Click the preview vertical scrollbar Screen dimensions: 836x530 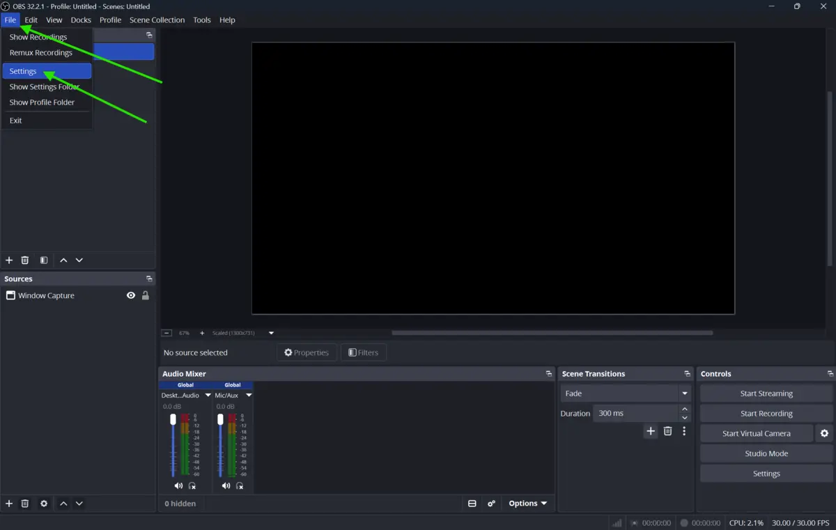tap(829, 179)
